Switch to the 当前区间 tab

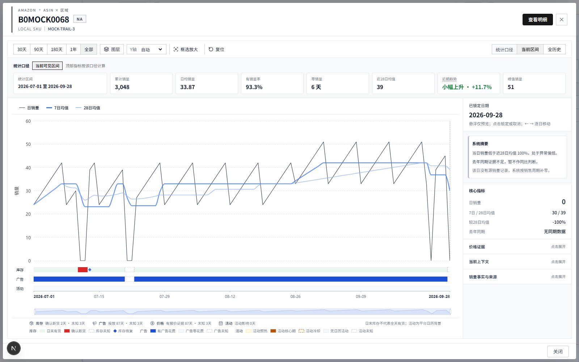[x=530, y=49]
